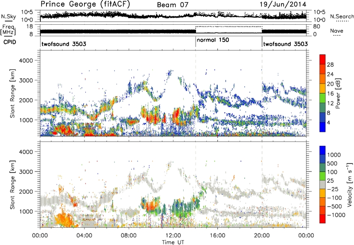Click the '18' frequency axis value

click(x=30, y=27)
